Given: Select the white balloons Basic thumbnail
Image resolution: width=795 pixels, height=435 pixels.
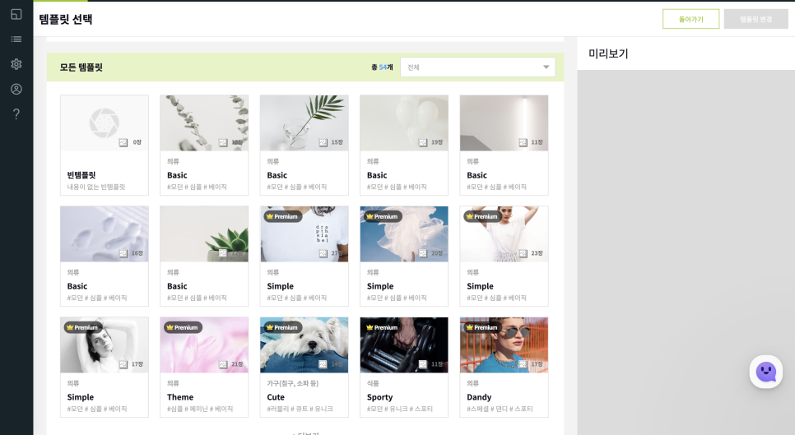Looking at the screenshot, I should tap(404, 123).
